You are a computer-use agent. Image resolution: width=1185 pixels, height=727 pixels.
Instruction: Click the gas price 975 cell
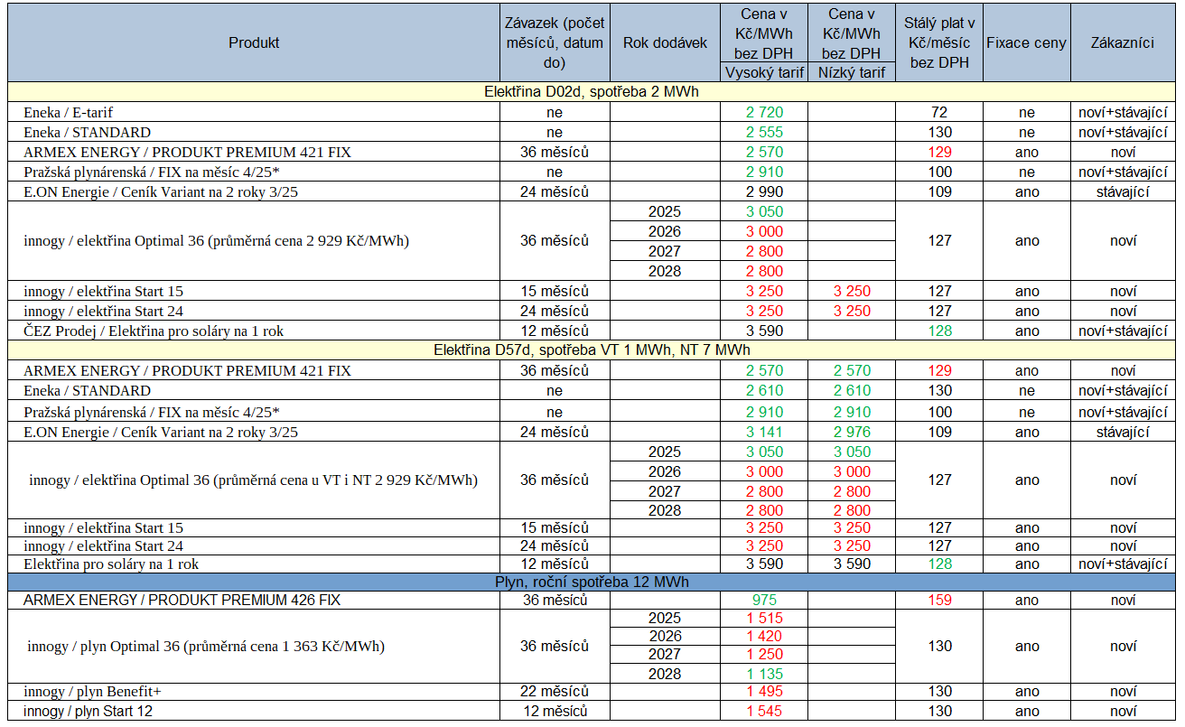764,601
